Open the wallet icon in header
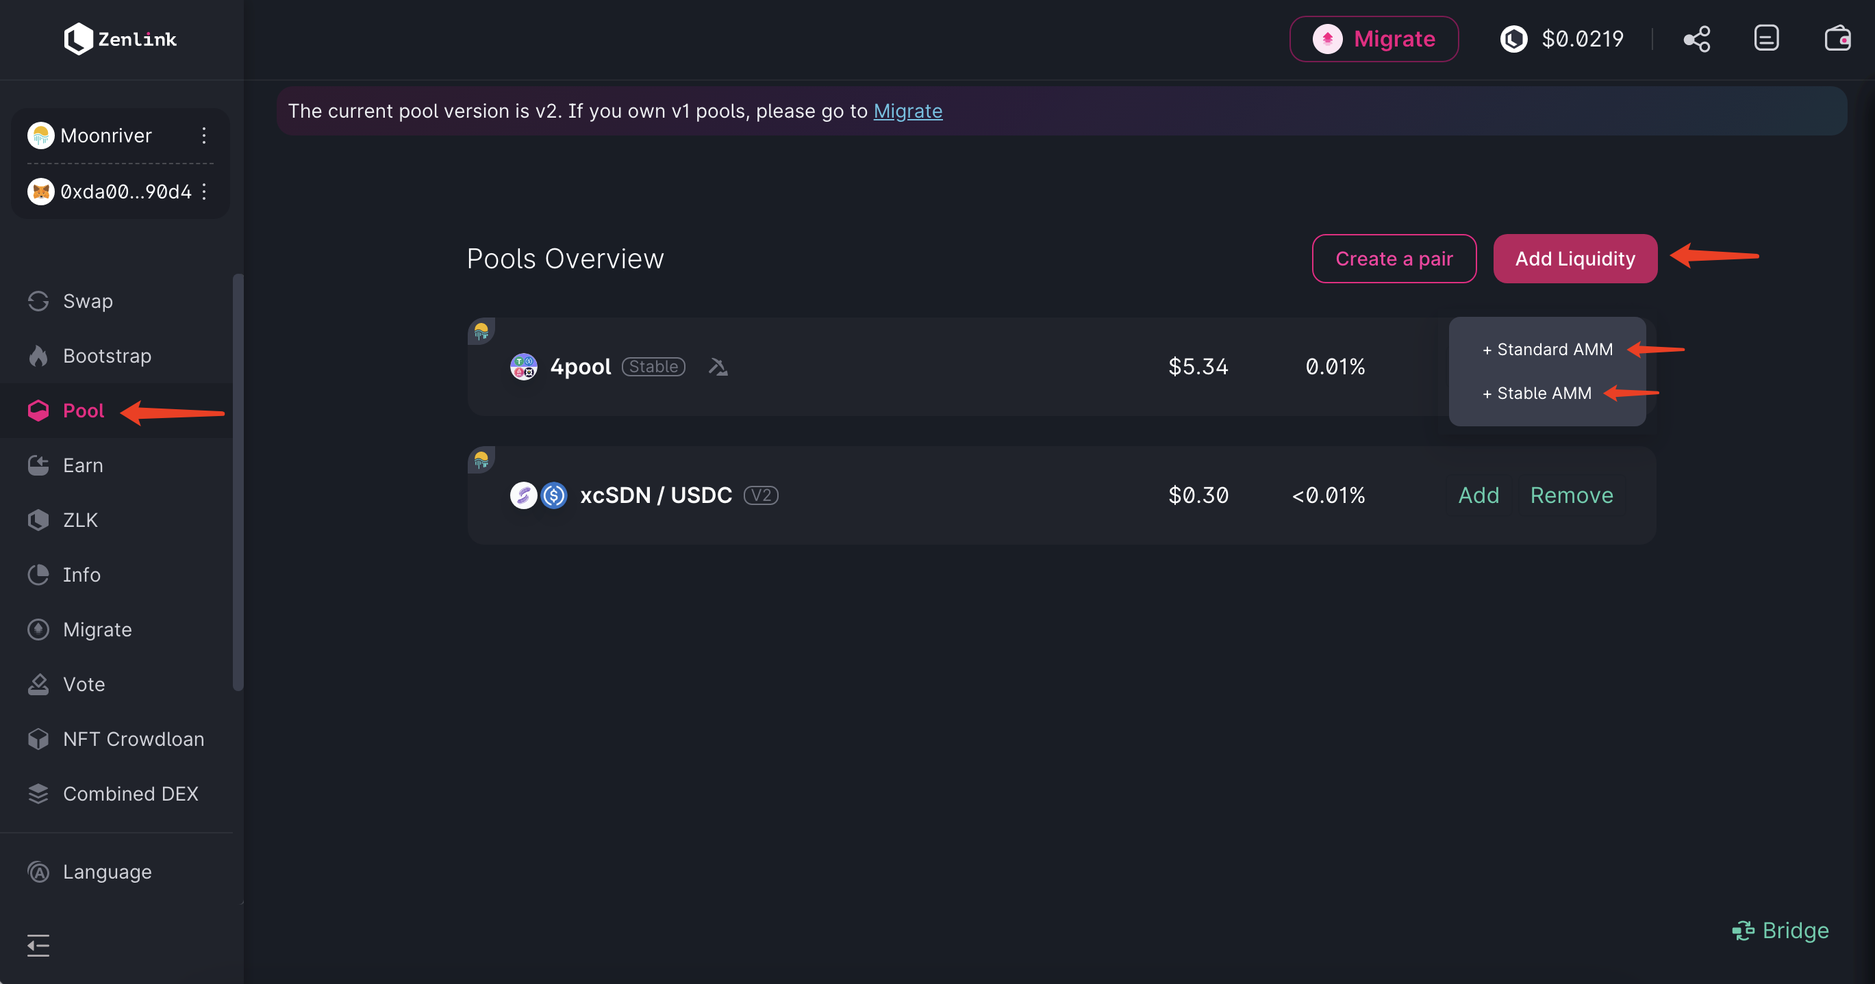Viewport: 1875px width, 984px height. point(1837,38)
